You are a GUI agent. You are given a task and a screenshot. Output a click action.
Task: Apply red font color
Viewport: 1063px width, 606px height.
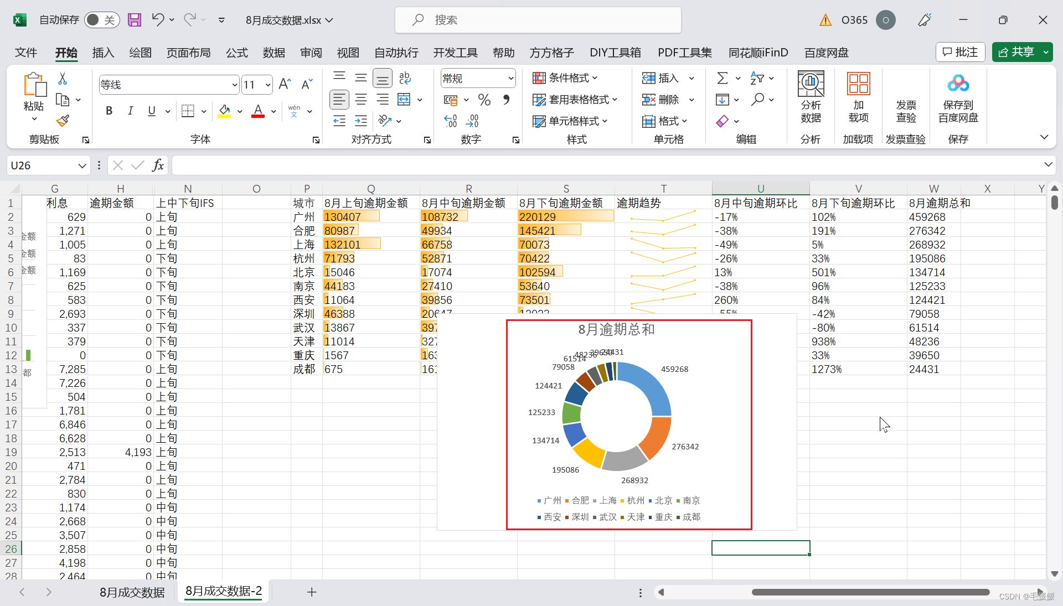pyautogui.click(x=258, y=111)
